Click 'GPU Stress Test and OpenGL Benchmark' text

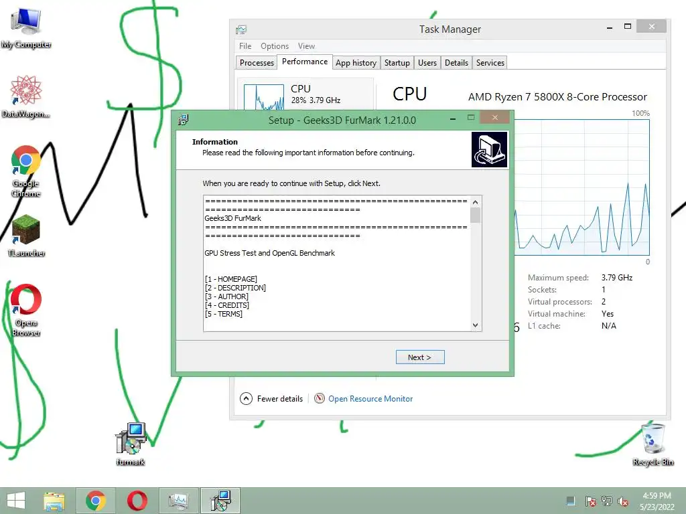pyautogui.click(x=269, y=253)
